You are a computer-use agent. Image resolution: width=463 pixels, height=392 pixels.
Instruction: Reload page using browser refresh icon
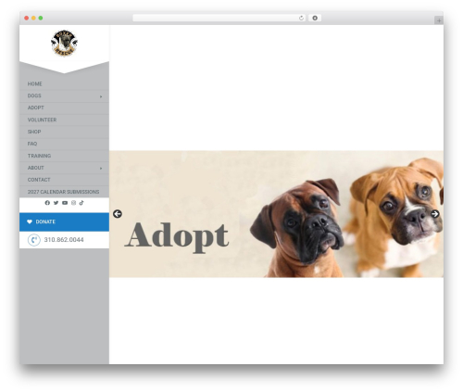pyautogui.click(x=301, y=19)
